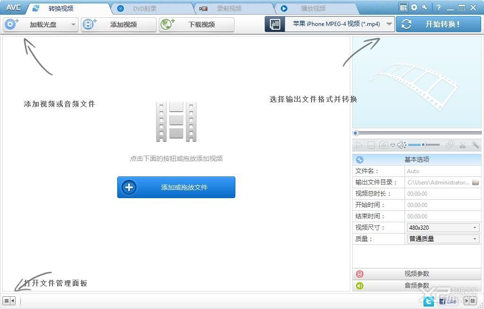This screenshot has width=484, height=309.
Task: Adjust the volume slider knob
Action: click(424, 144)
